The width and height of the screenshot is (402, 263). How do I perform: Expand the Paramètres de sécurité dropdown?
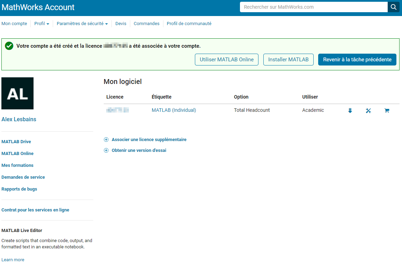click(x=82, y=24)
